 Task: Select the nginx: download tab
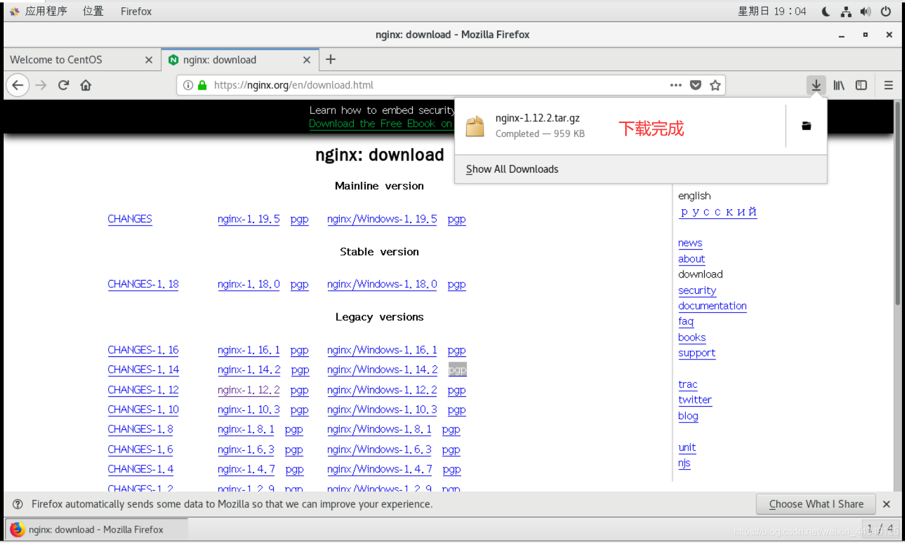pyautogui.click(x=240, y=60)
